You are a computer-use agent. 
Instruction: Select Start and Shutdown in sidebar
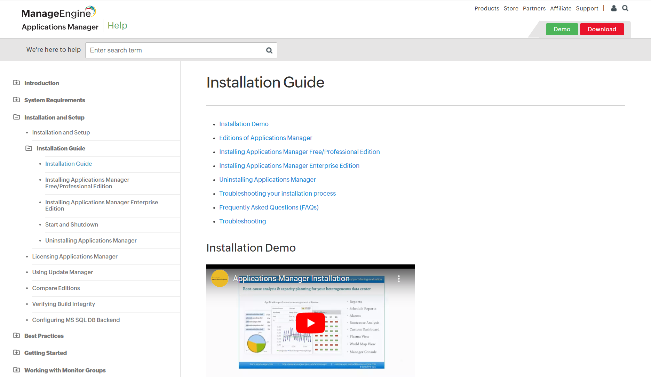tap(72, 224)
